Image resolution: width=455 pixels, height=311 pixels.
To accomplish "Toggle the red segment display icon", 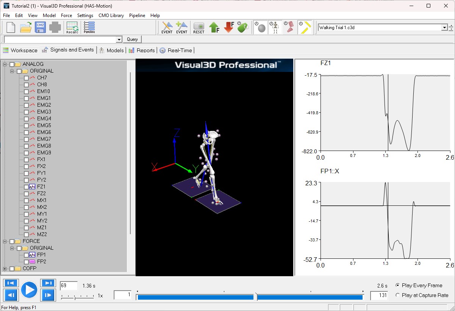I will (x=289, y=28).
